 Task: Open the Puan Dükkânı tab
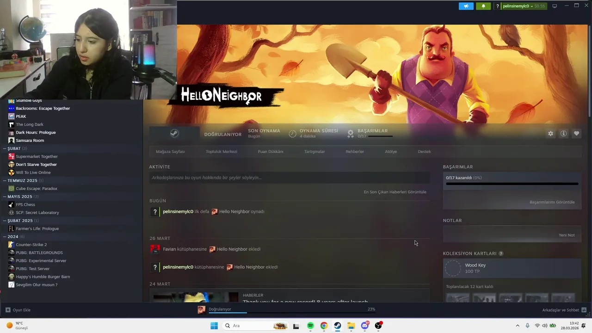click(271, 152)
